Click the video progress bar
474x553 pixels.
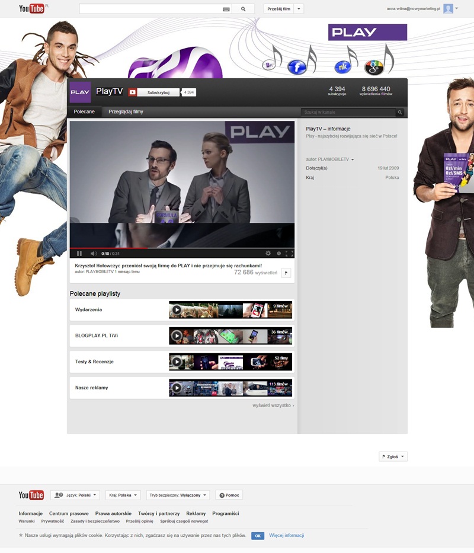(182, 248)
